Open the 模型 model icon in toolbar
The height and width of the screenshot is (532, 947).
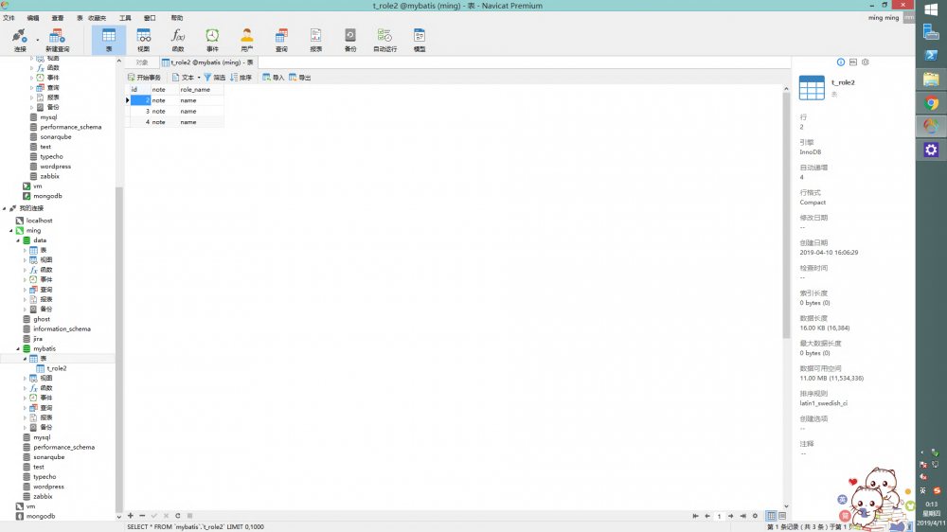click(x=420, y=40)
